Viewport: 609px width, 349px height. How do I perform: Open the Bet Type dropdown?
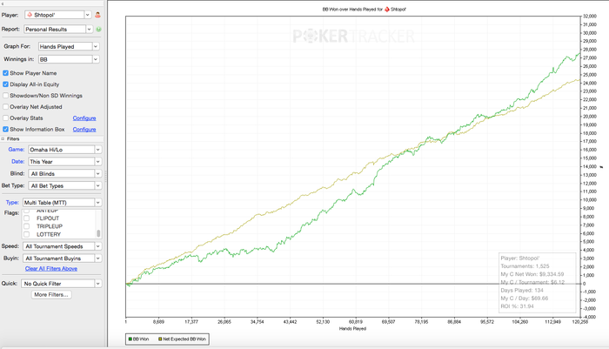point(65,185)
